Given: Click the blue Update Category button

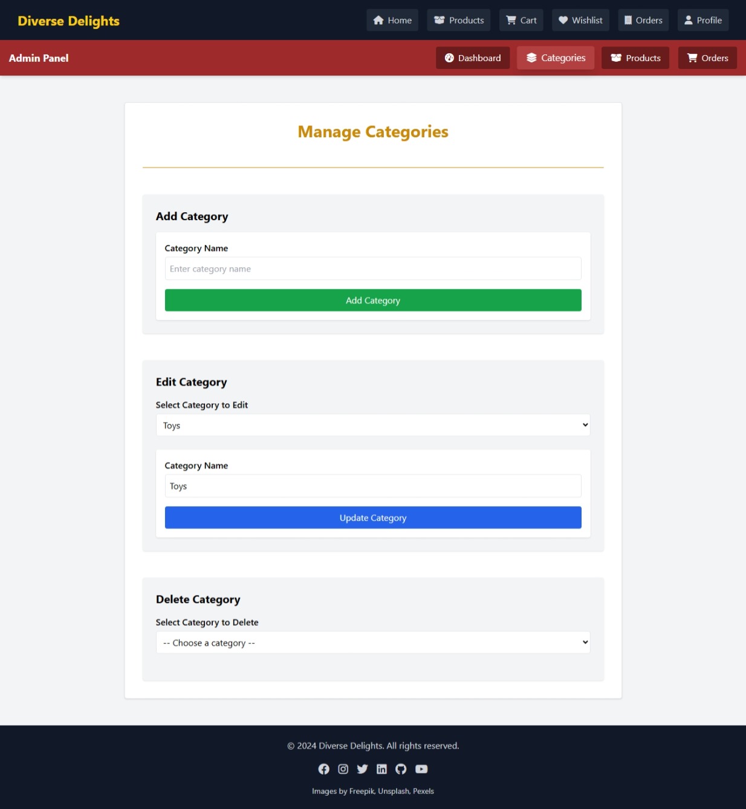Looking at the screenshot, I should [372, 518].
